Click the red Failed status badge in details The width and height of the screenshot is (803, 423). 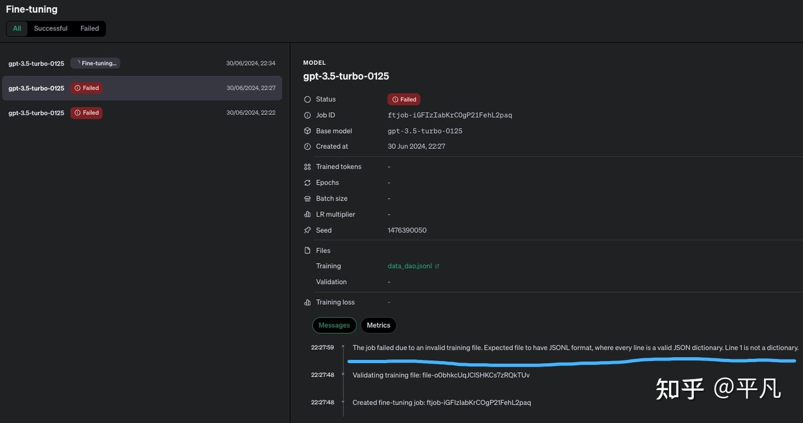click(404, 100)
